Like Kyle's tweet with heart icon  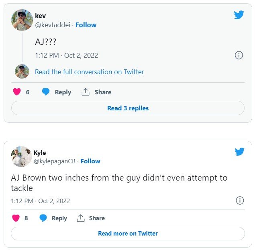pos(16,218)
